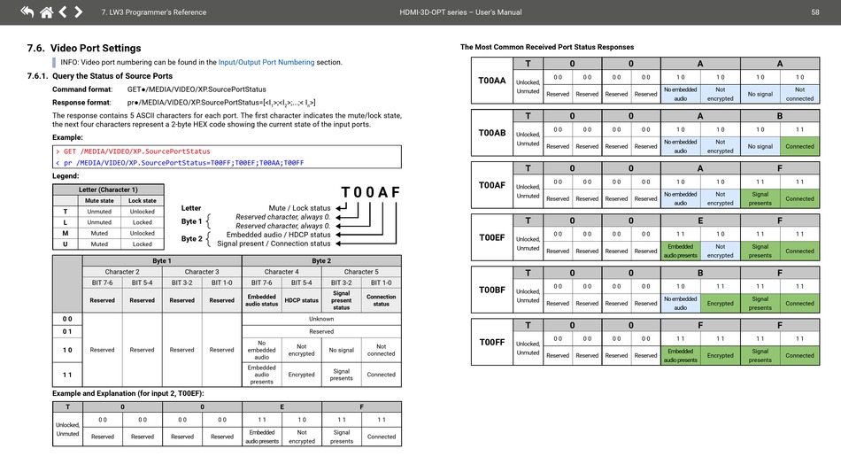Click green 'Encrypted' cell in T00BF table
This screenshot has height=472, width=841.
tap(720, 304)
